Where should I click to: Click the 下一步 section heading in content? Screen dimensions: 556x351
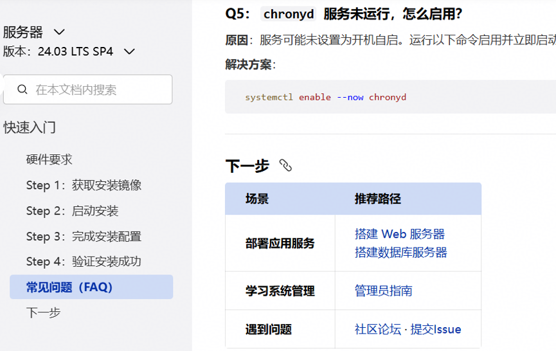(x=247, y=166)
